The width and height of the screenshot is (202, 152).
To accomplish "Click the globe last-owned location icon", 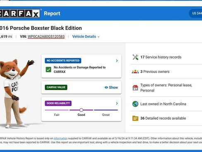I will click(135, 104).
